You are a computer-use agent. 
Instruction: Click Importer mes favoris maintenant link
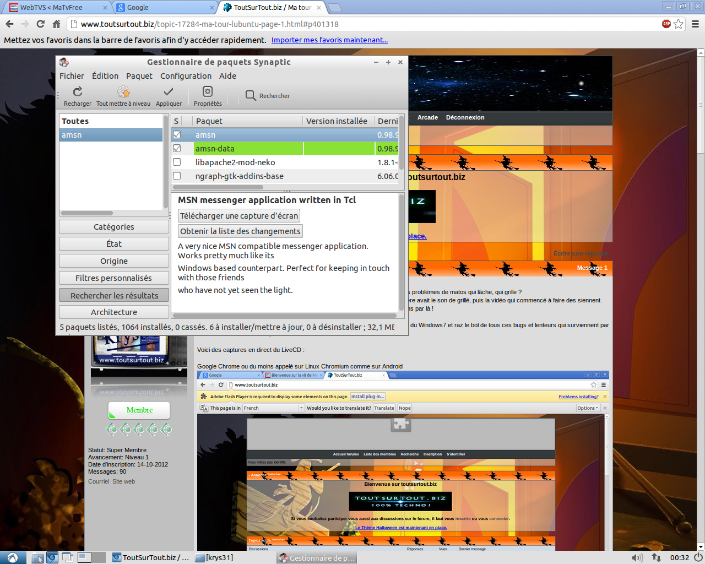[x=329, y=40]
